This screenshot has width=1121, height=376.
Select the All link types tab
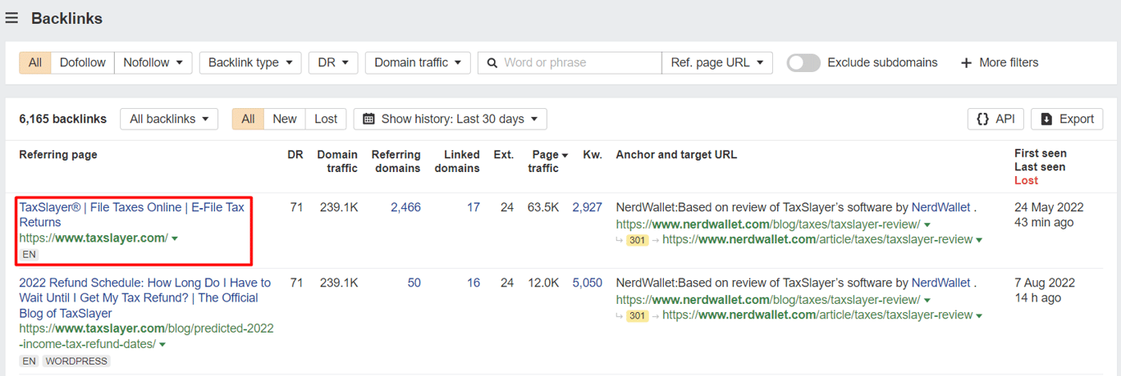point(35,63)
